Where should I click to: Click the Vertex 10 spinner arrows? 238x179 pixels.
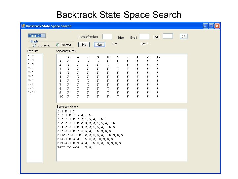43,35
